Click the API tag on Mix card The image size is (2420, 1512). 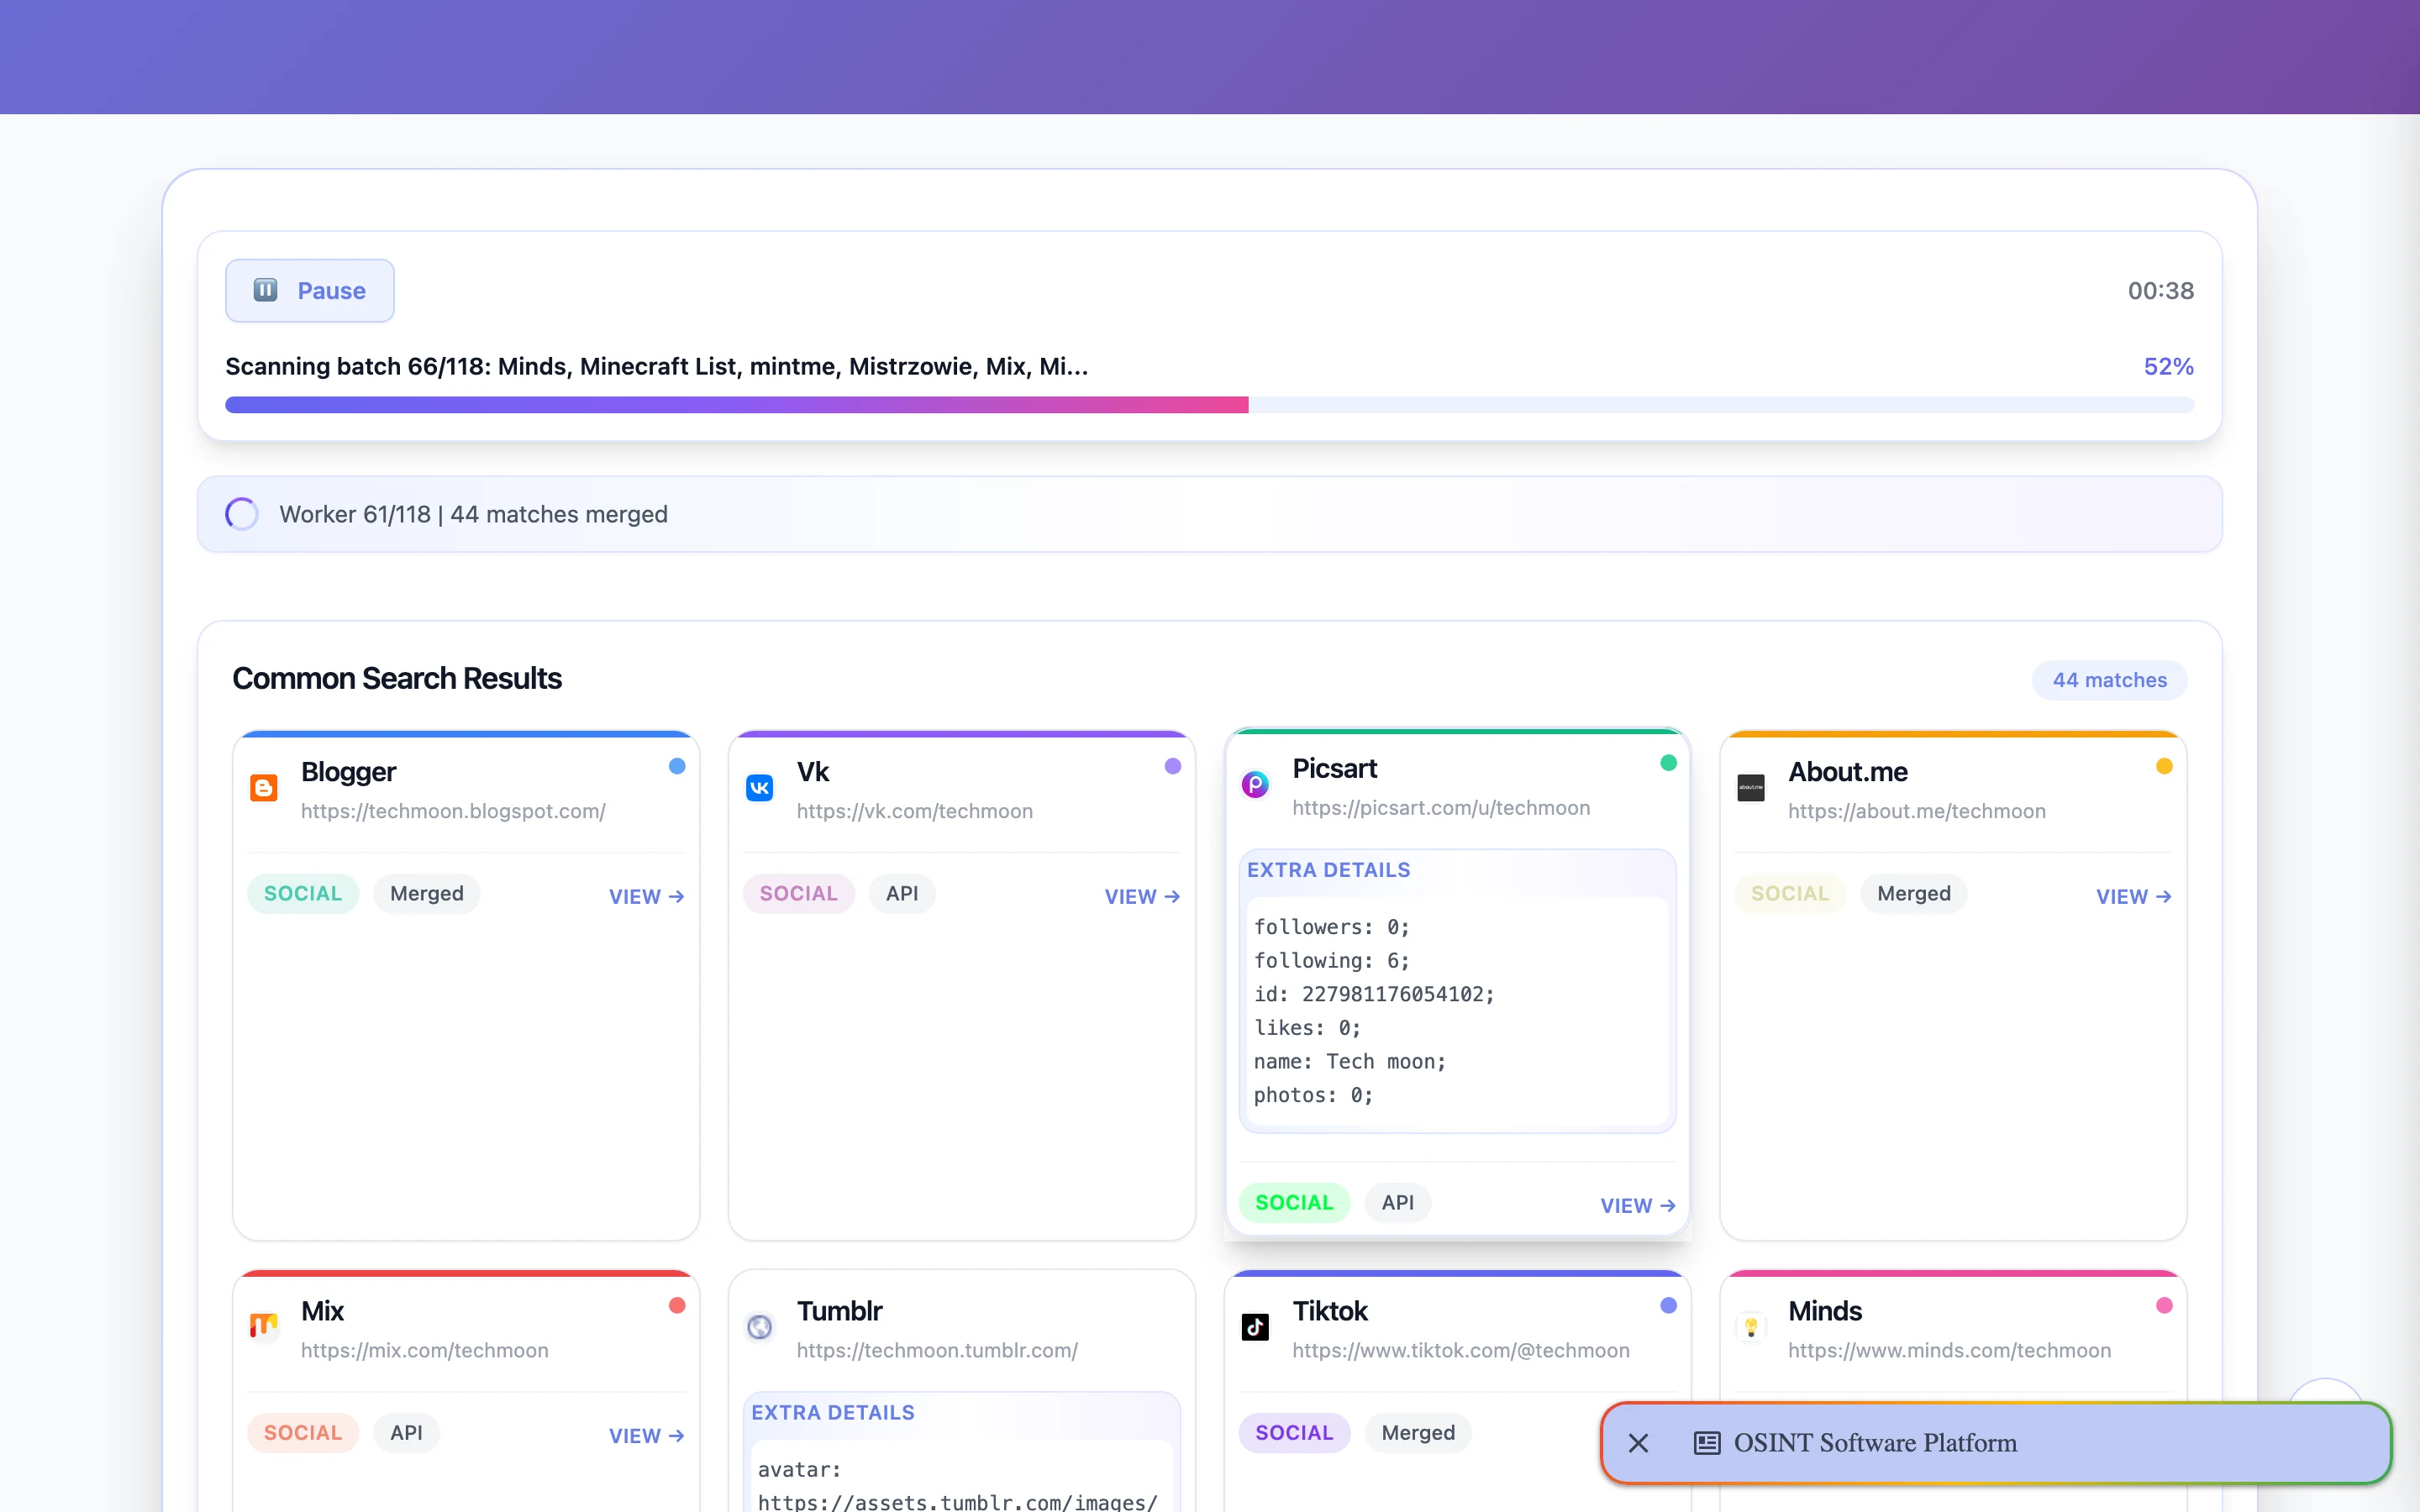coord(406,1432)
